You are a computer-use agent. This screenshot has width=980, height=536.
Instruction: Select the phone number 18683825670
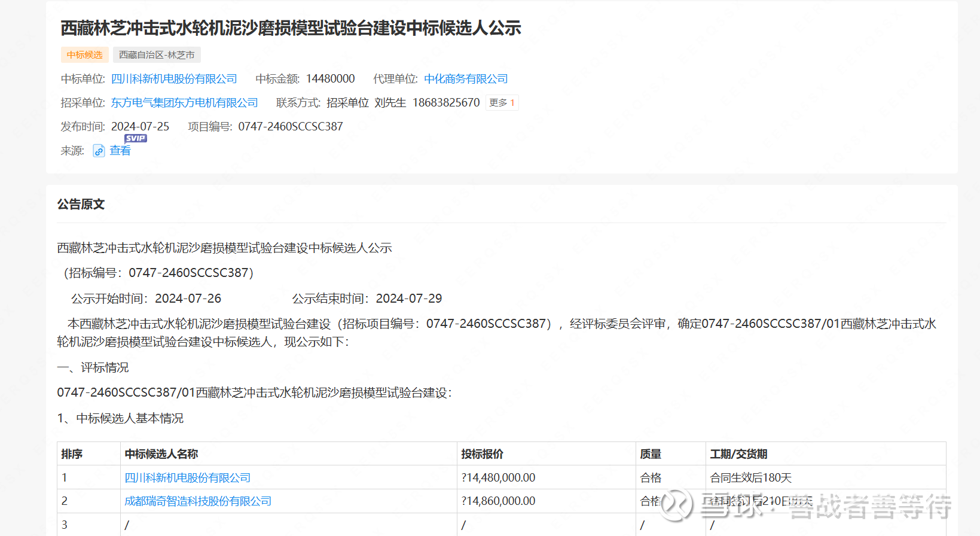pos(446,103)
